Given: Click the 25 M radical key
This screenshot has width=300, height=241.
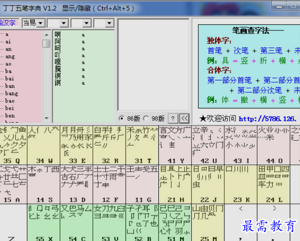Looking at the screenshot, I should tap(208, 222).
